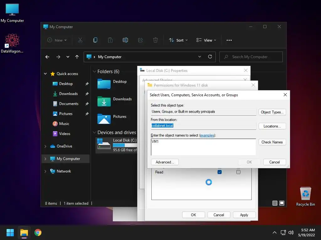Switch to large icons view in status bar
Image resolution: width=321 pixels, height=240 pixels.
click(282, 203)
